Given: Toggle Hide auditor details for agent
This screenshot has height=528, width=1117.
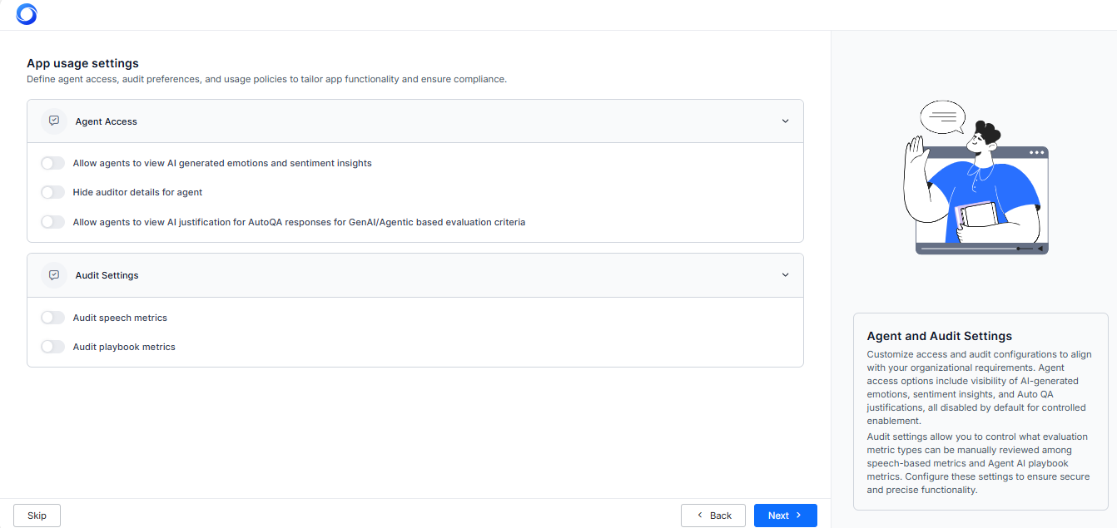Looking at the screenshot, I should [x=52, y=192].
